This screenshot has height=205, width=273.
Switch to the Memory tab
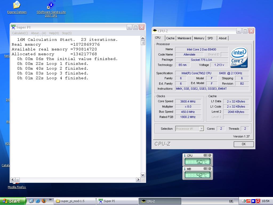point(199,38)
